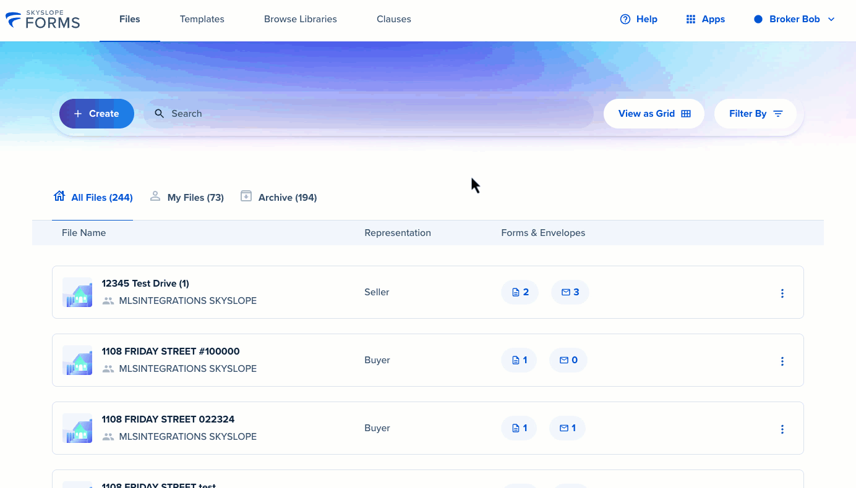Viewport: 856px width, 488px height.
Task: Click the people icon in 12345 Test Drive row
Action: coord(108,301)
